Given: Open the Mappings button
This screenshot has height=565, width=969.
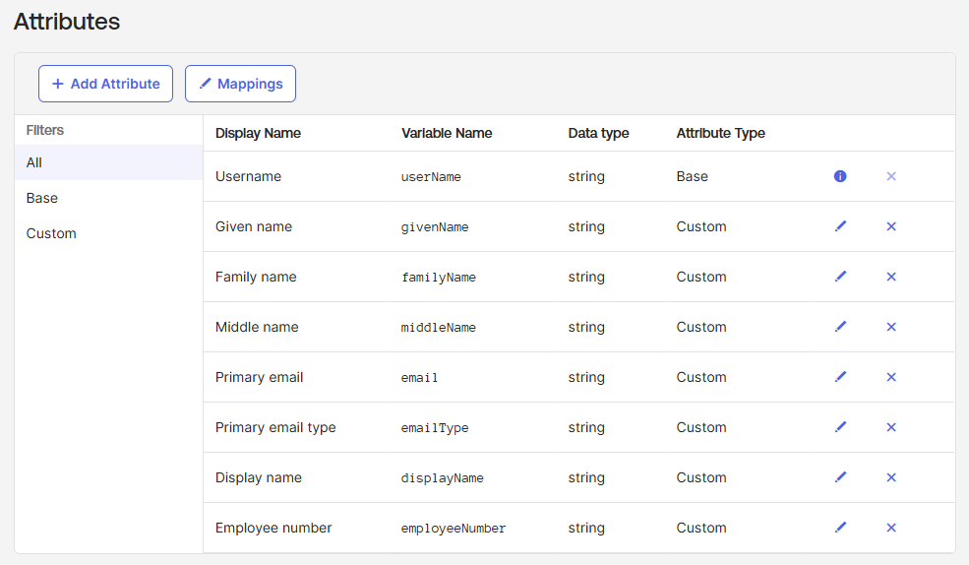Looking at the screenshot, I should pos(240,84).
